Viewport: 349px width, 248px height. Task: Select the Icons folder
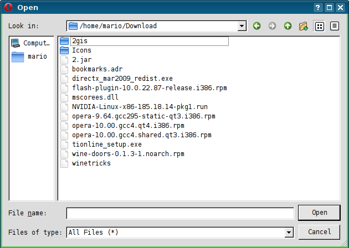pyautogui.click(x=76, y=50)
